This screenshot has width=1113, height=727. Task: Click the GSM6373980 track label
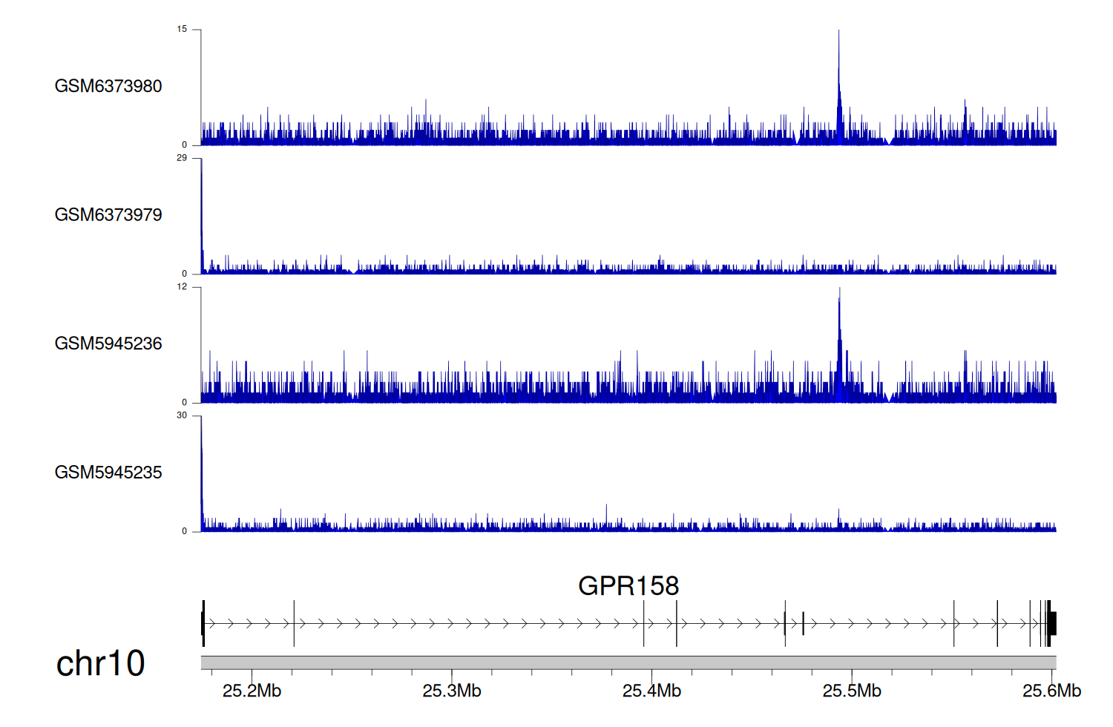click(x=108, y=86)
